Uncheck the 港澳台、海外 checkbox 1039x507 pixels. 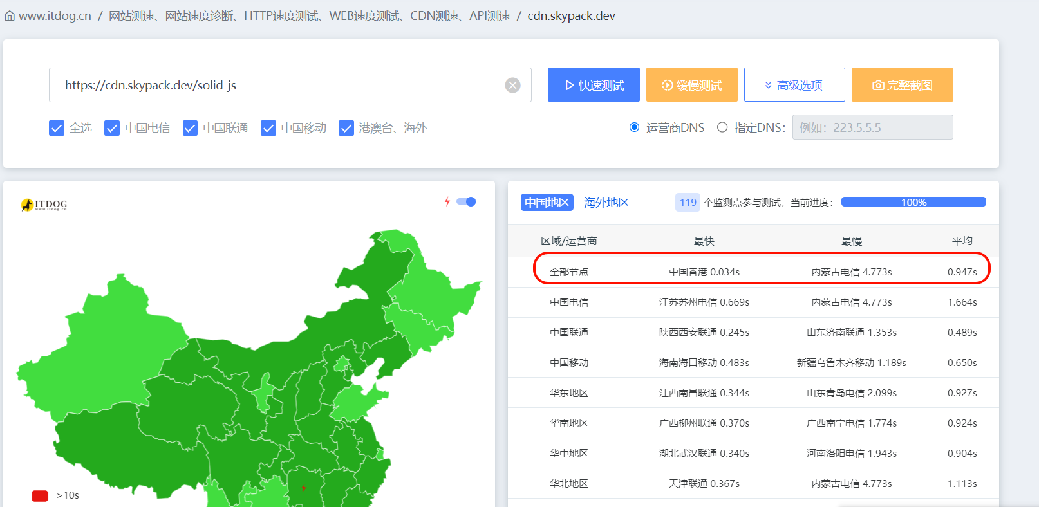tap(346, 128)
